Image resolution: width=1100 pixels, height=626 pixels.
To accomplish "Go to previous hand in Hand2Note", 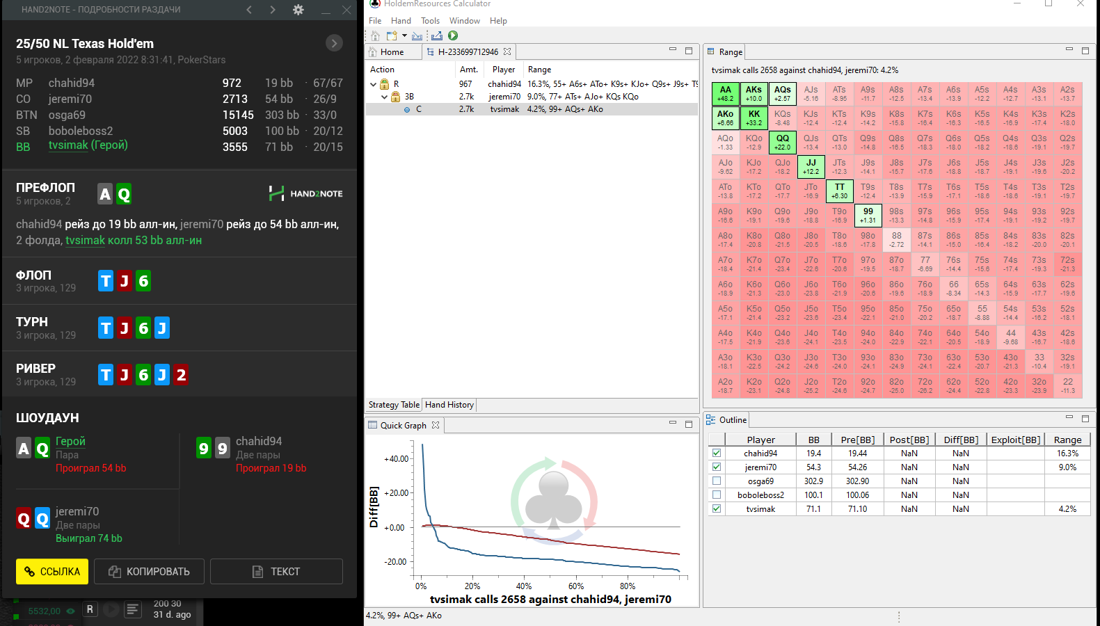I will [x=249, y=10].
